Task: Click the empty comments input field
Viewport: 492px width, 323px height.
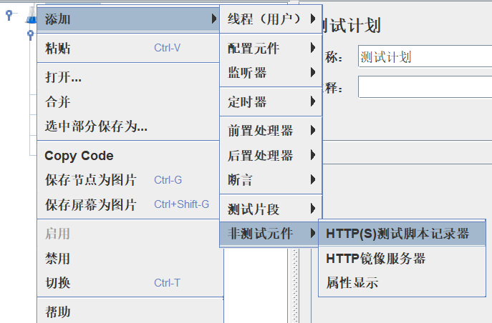Action: (425, 87)
